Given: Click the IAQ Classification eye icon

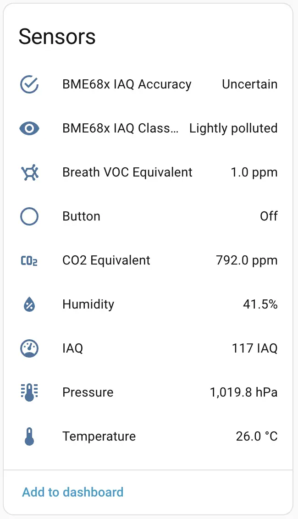Looking at the screenshot, I should click(29, 128).
